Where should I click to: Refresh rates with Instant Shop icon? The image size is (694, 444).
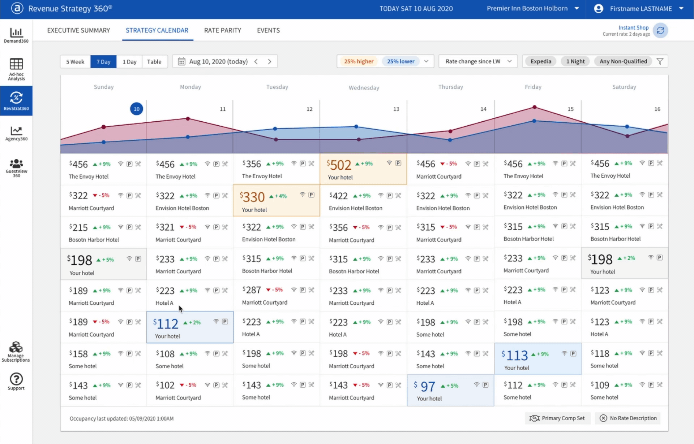(660, 31)
